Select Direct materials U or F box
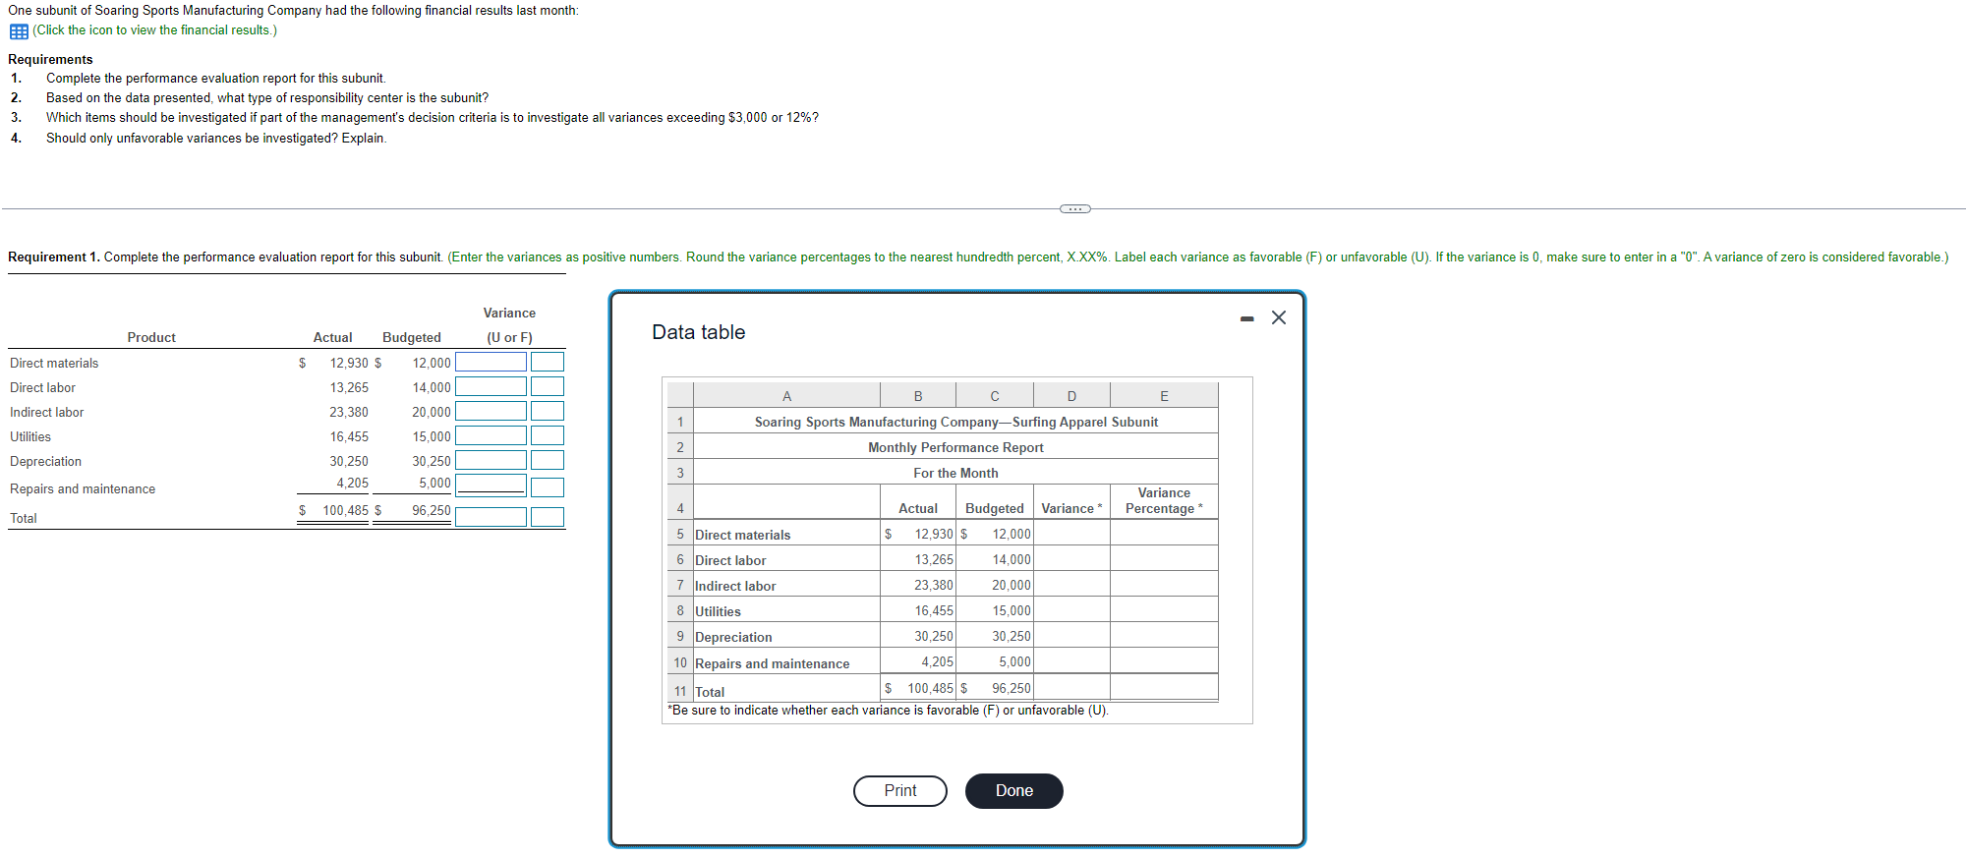Screen dimensions: 1966x858 click(x=548, y=362)
